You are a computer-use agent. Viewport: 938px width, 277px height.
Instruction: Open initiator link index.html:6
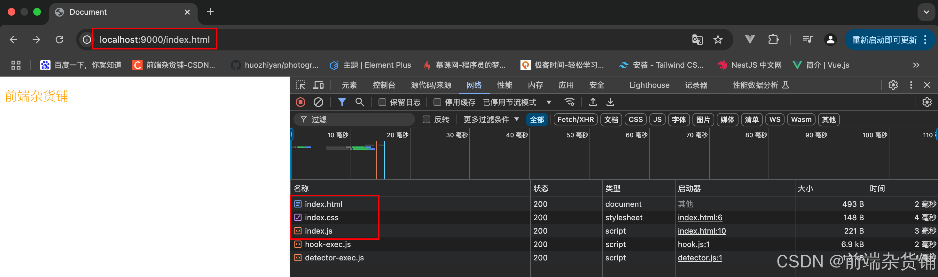(700, 217)
